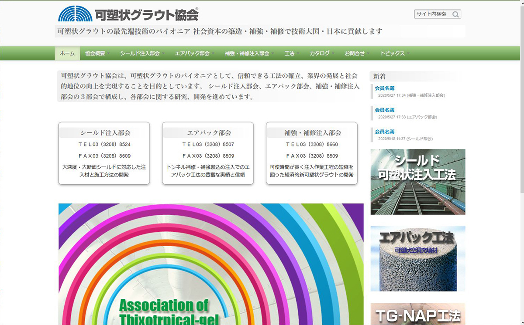524x325 pixels.
Task: Select the 補強・補修注入部会 info card
Action: tap(312, 153)
